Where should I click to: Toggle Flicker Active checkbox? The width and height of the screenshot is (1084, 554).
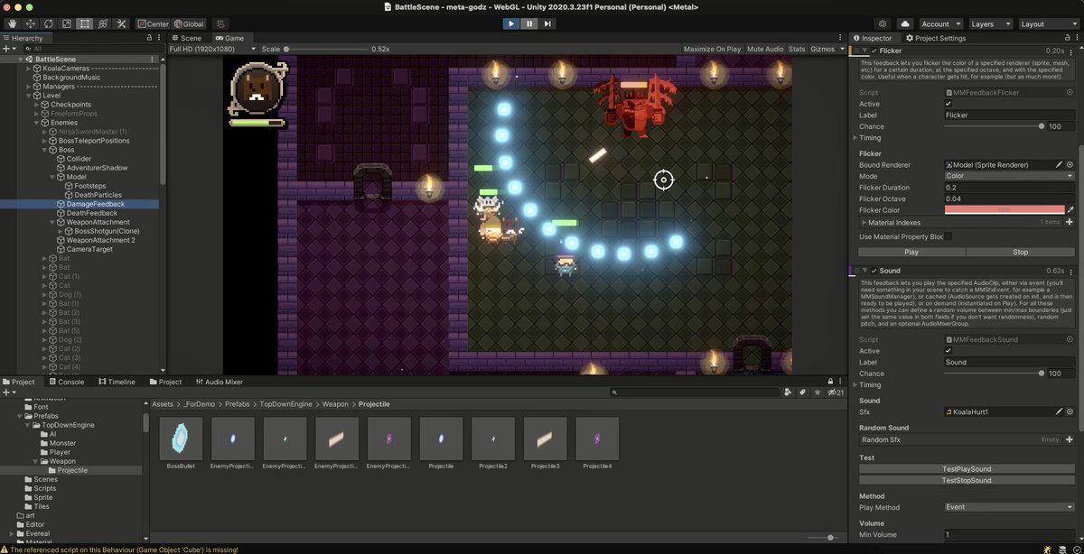(x=948, y=104)
